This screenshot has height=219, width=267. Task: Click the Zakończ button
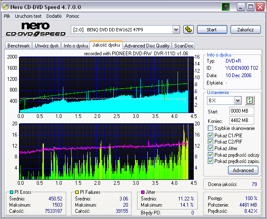click(245, 30)
